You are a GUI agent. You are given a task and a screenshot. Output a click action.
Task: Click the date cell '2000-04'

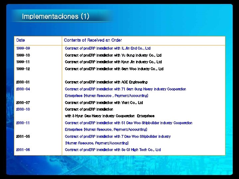23,89
